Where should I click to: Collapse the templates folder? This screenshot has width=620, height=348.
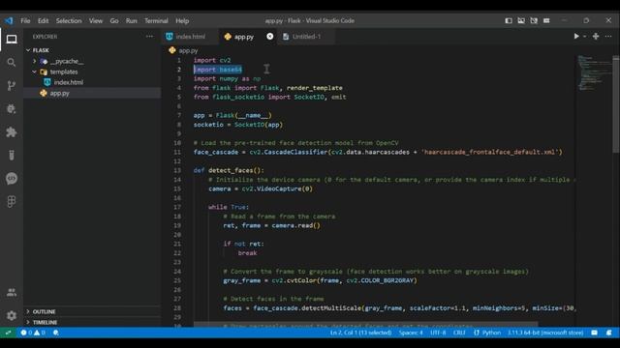[35, 72]
